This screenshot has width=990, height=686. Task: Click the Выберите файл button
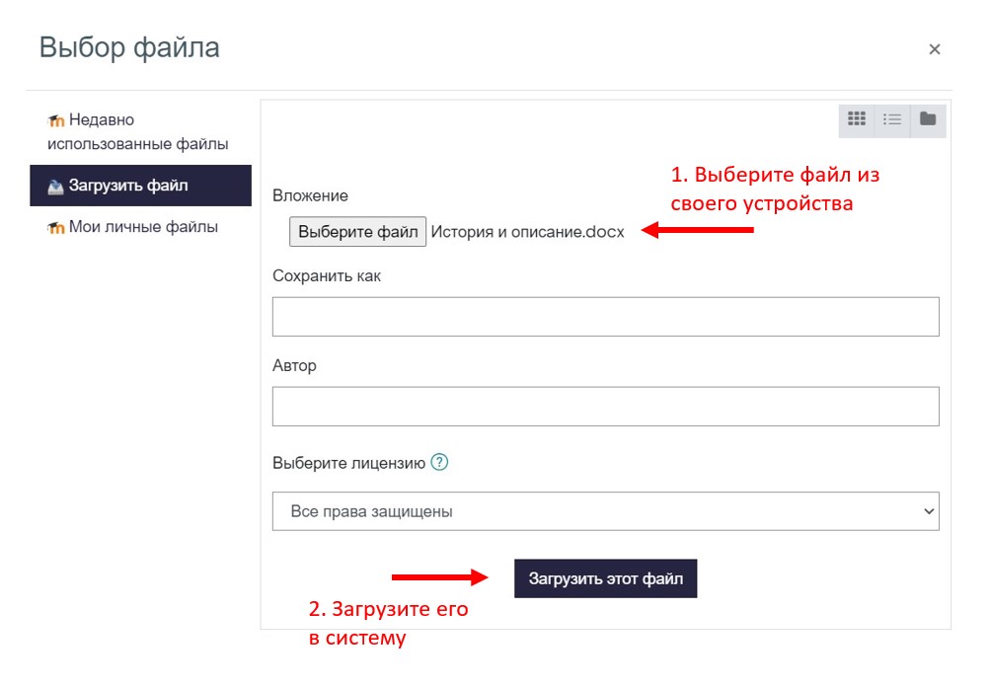(x=357, y=232)
